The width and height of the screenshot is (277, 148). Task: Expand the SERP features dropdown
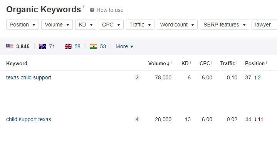pyautogui.click(x=225, y=25)
